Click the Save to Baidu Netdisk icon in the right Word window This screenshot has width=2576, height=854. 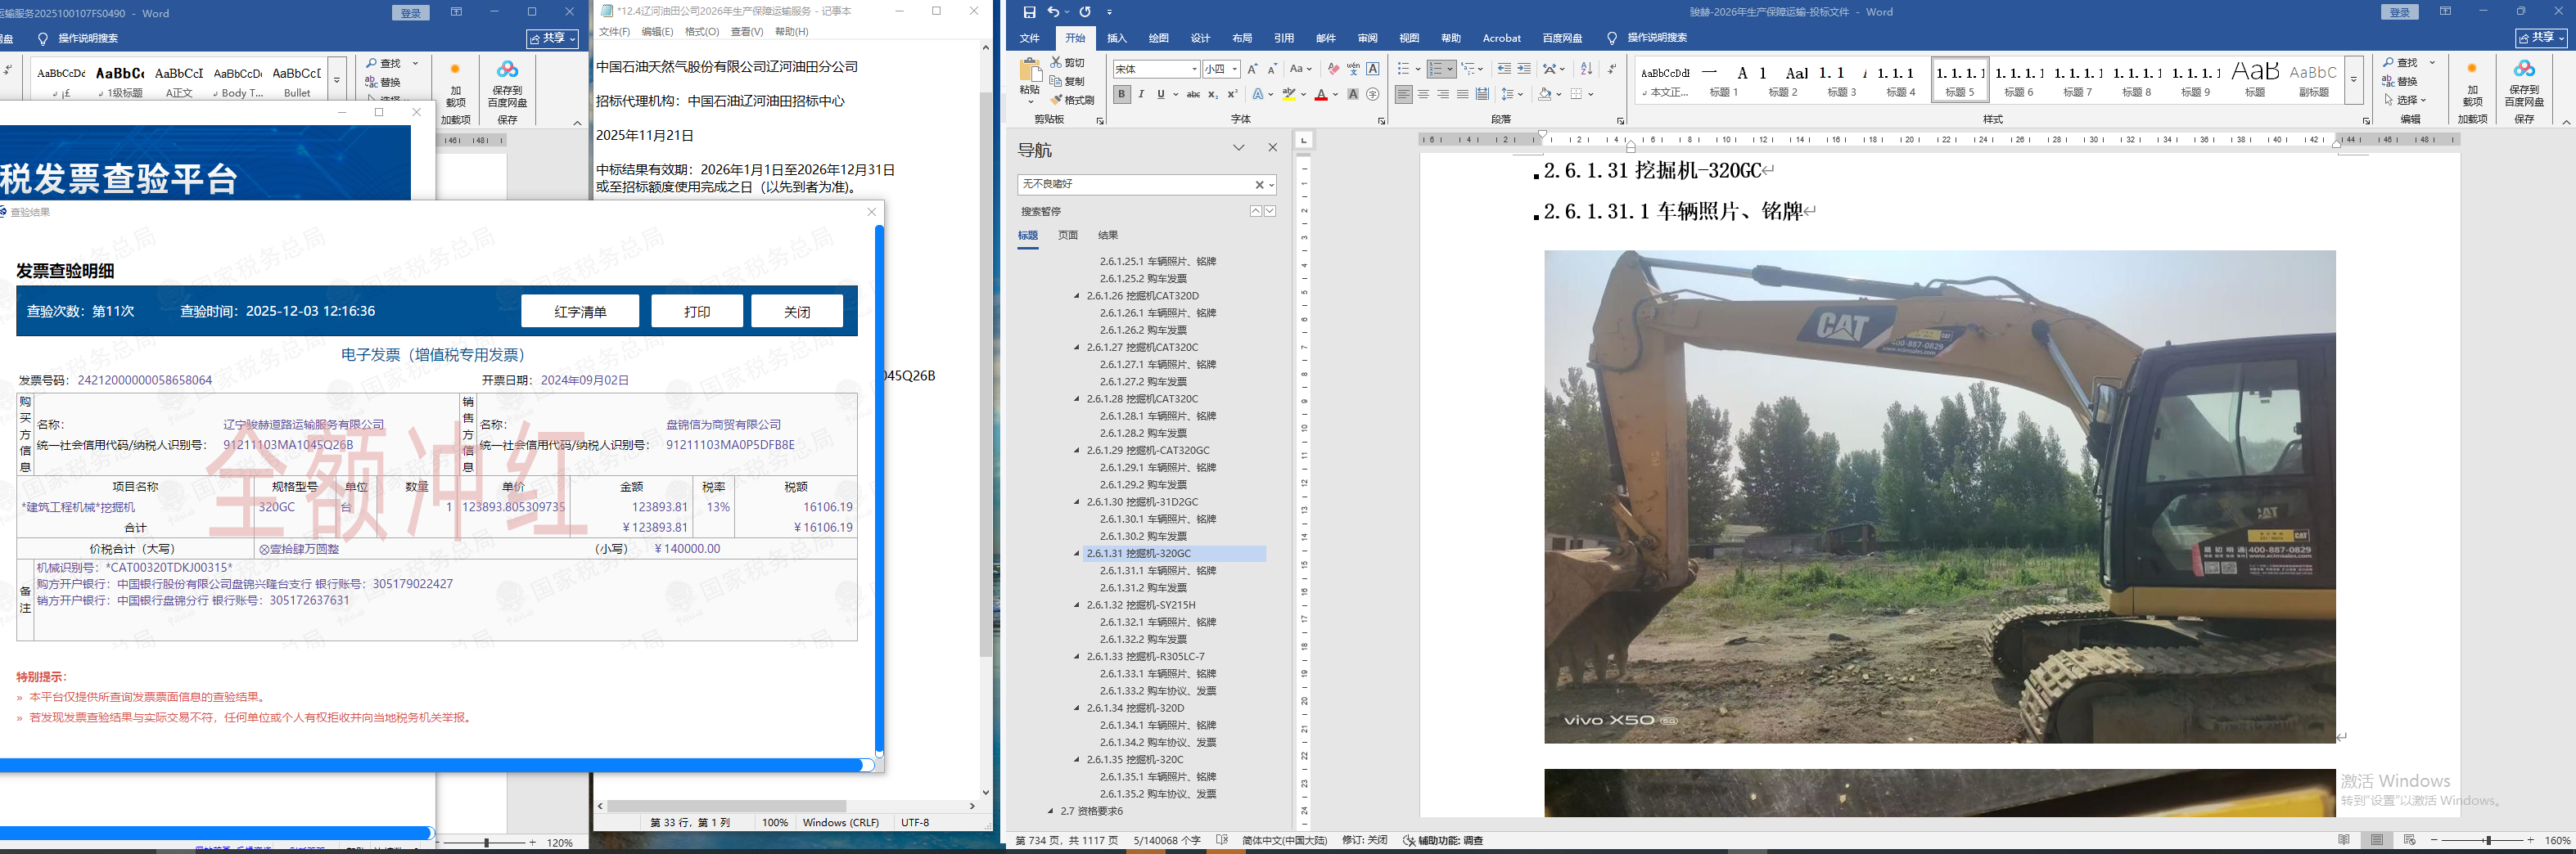click(2524, 80)
